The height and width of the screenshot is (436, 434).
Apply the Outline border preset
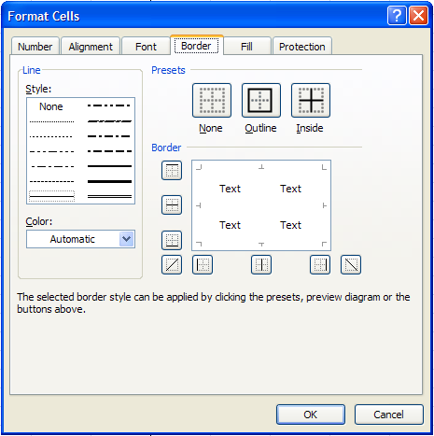click(261, 100)
